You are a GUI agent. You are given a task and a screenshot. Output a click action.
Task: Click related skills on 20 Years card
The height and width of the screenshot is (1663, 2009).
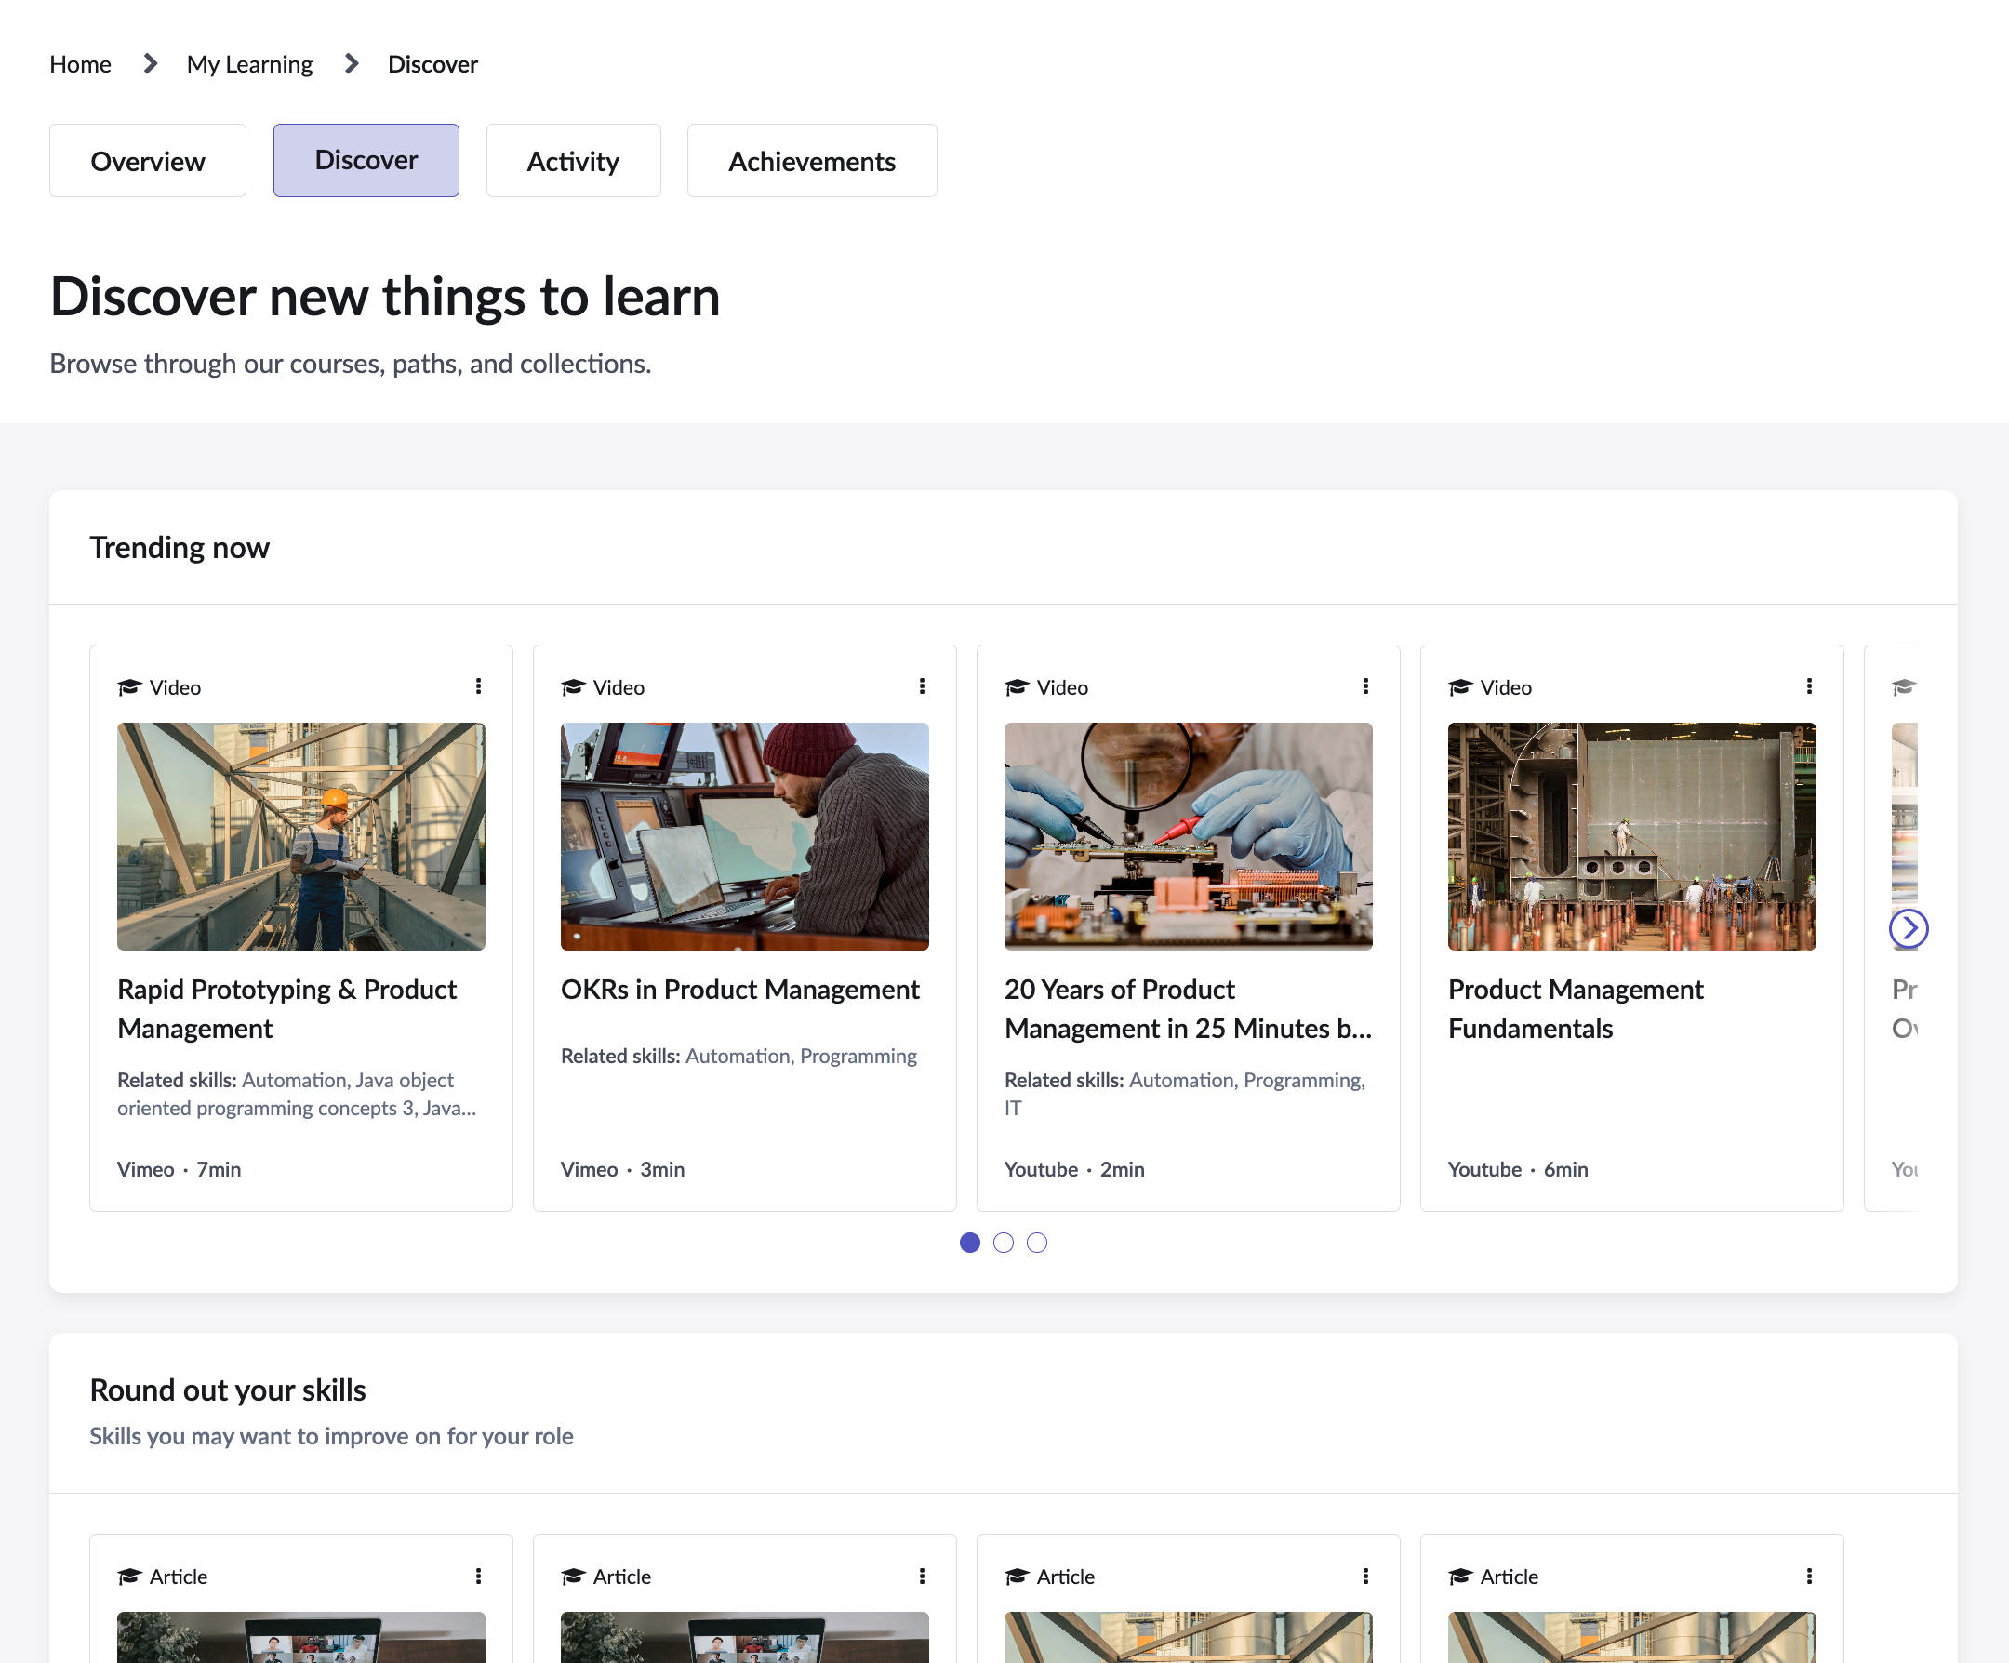tap(1185, 1094)
